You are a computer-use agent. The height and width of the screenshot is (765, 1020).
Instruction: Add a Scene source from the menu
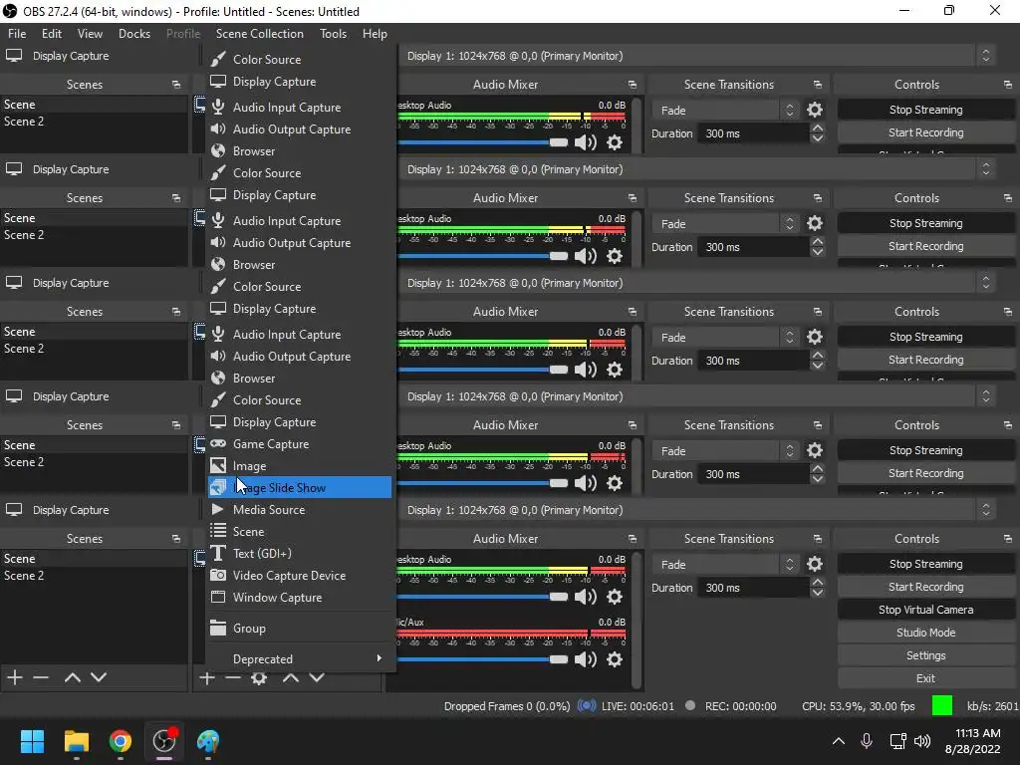pyautogui.click(x=299, y=532)
